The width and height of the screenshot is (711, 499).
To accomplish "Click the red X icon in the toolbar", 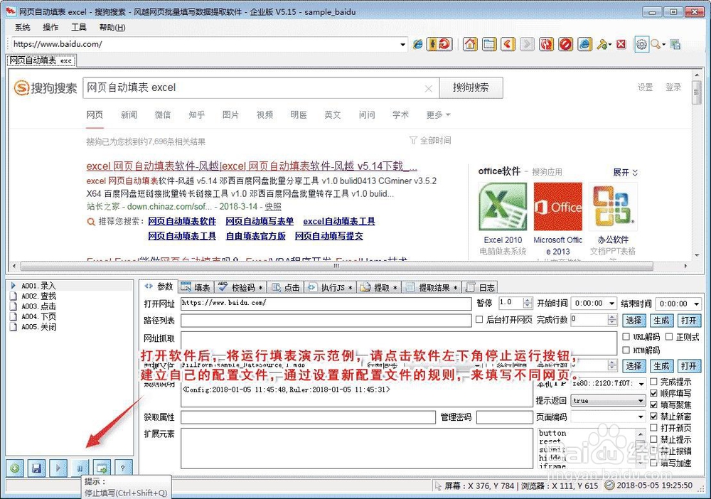I will [621, 44].
